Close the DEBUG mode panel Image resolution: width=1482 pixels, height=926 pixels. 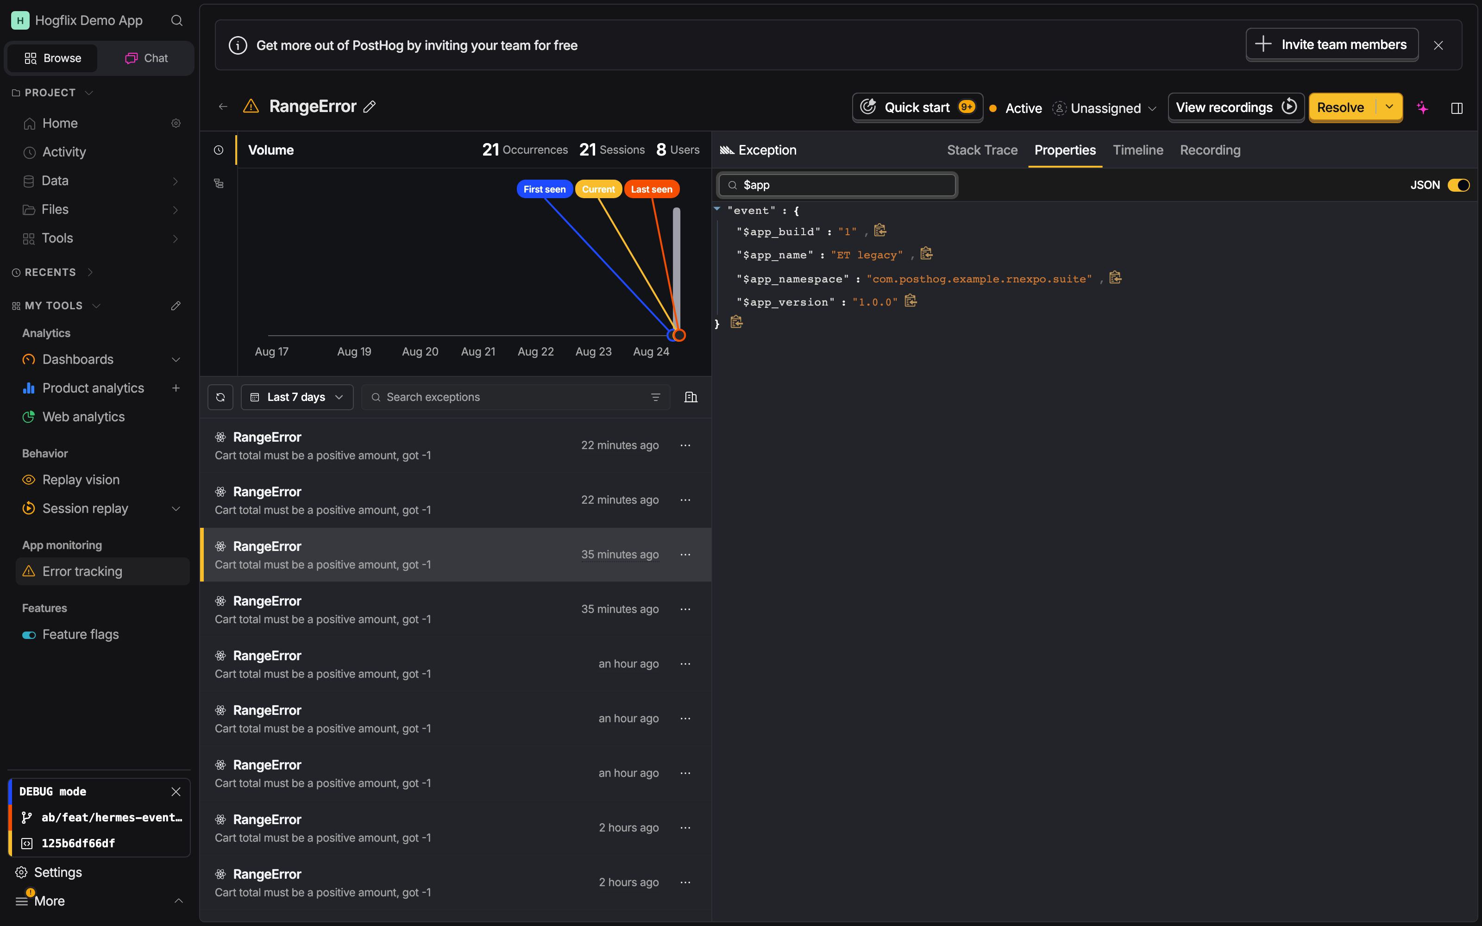[176, 792]
